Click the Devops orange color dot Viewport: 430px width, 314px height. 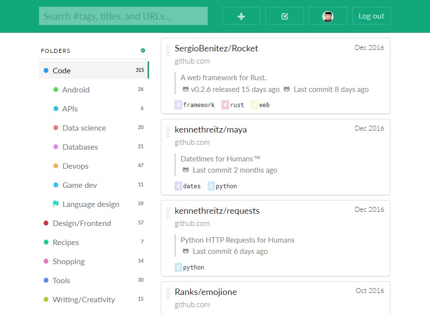(56, 166)
